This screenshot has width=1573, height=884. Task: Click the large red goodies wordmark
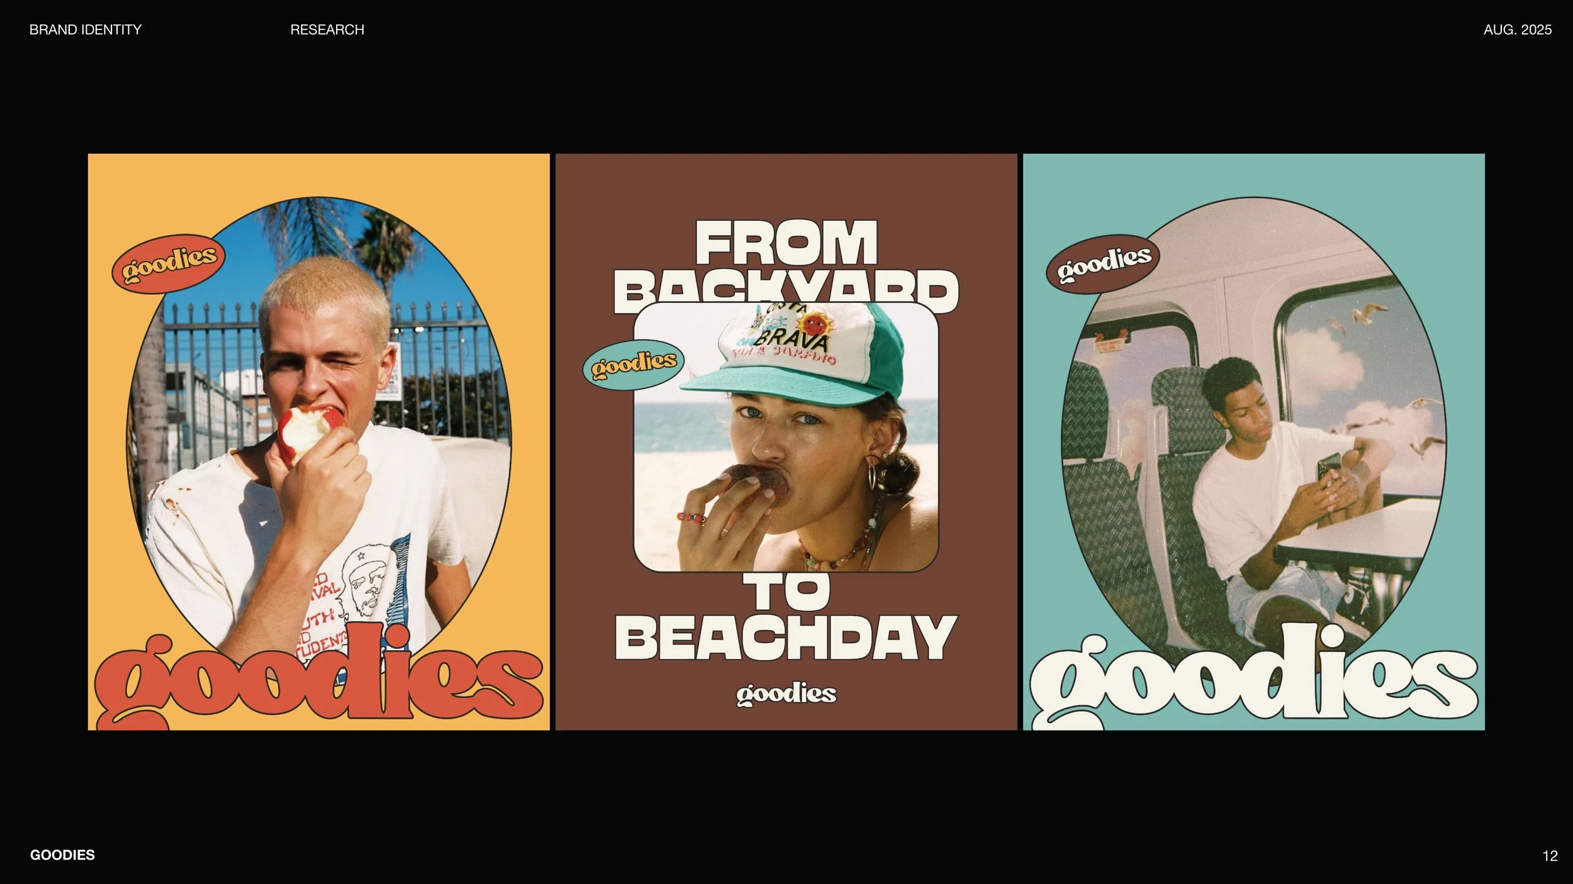pos(318,684)
